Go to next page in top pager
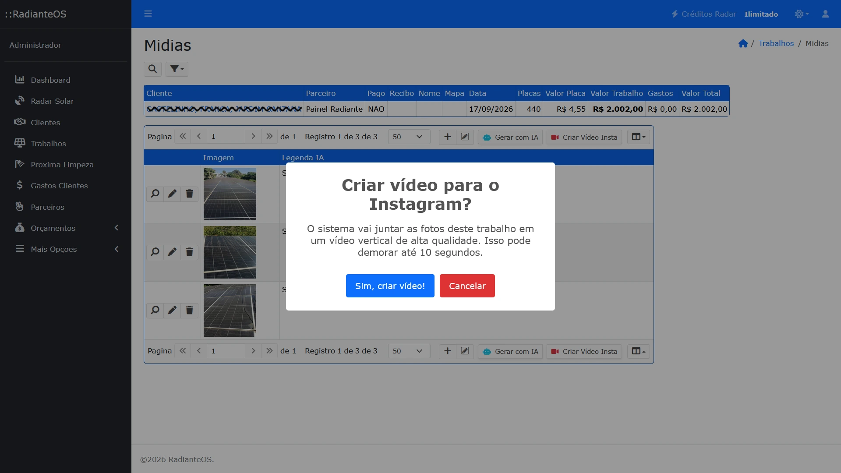This screenshot has width=841, height=473. pyautogui.click(x=253, y=137)
